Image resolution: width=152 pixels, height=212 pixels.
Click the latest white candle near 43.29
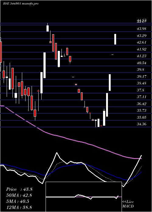(115, 39)
